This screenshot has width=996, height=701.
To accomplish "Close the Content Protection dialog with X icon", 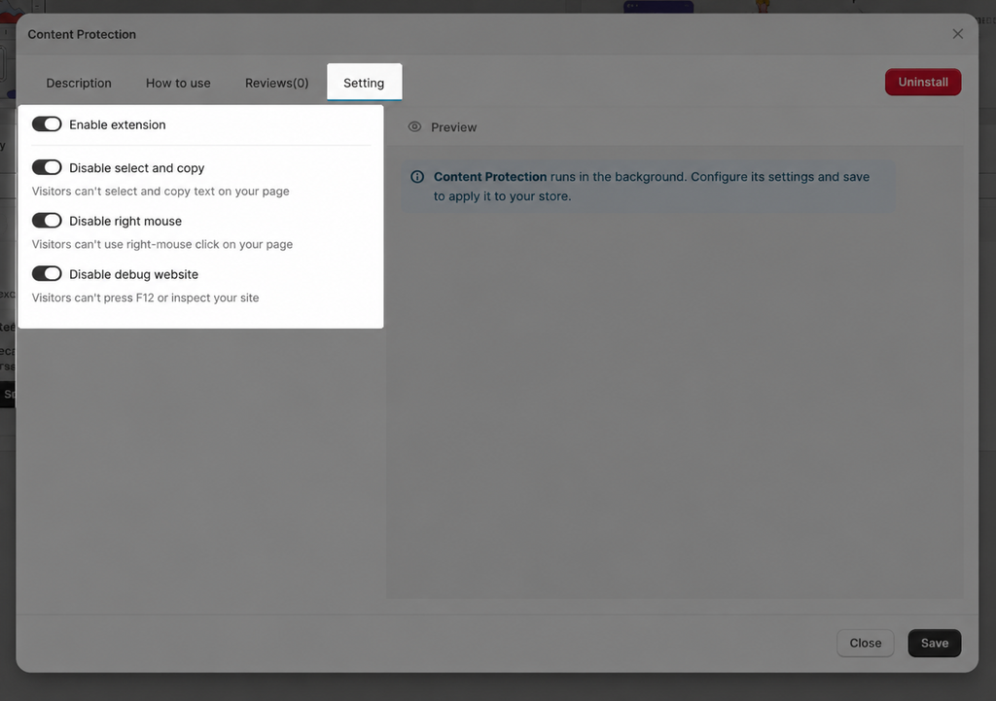I will click(x=957, y=34).
